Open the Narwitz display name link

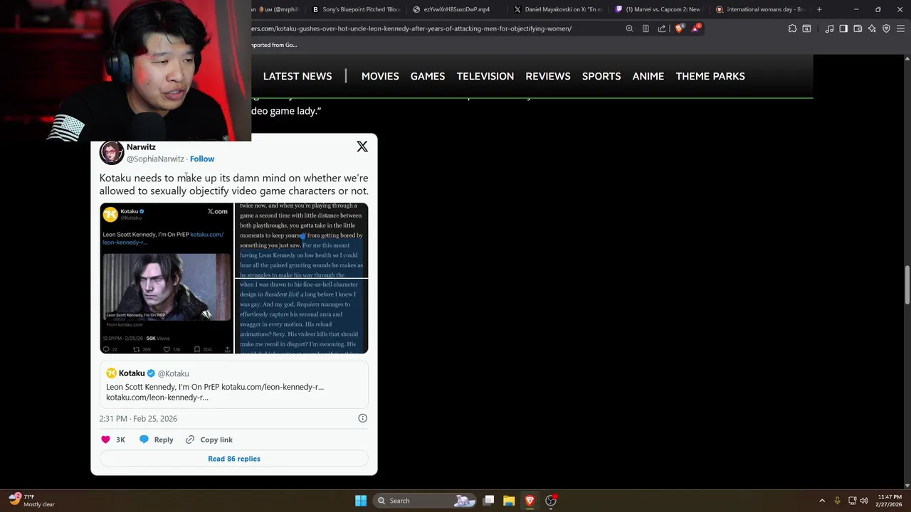point(141,147)
